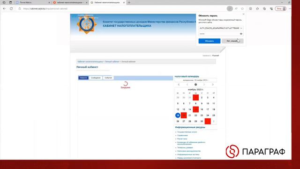Open the Информационные системы link
300x169 pixels.
pyautogui.click(x=188, y=154)
